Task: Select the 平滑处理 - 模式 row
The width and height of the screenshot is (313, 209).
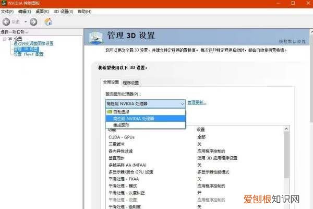Action: tap(196, 186)
